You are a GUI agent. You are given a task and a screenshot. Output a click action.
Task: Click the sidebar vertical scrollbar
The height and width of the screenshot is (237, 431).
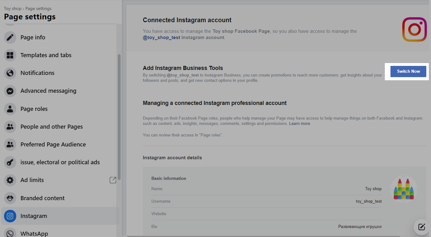point(119,116)
